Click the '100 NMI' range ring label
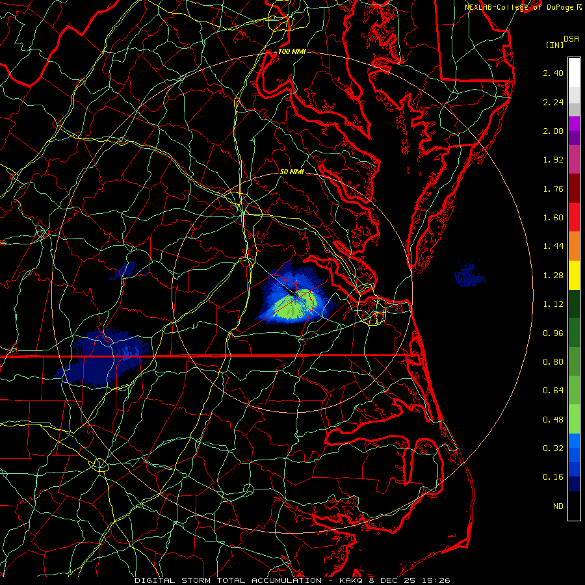This screenshot has width=585, height=585. pyautogui.click(x=292, y=51)
